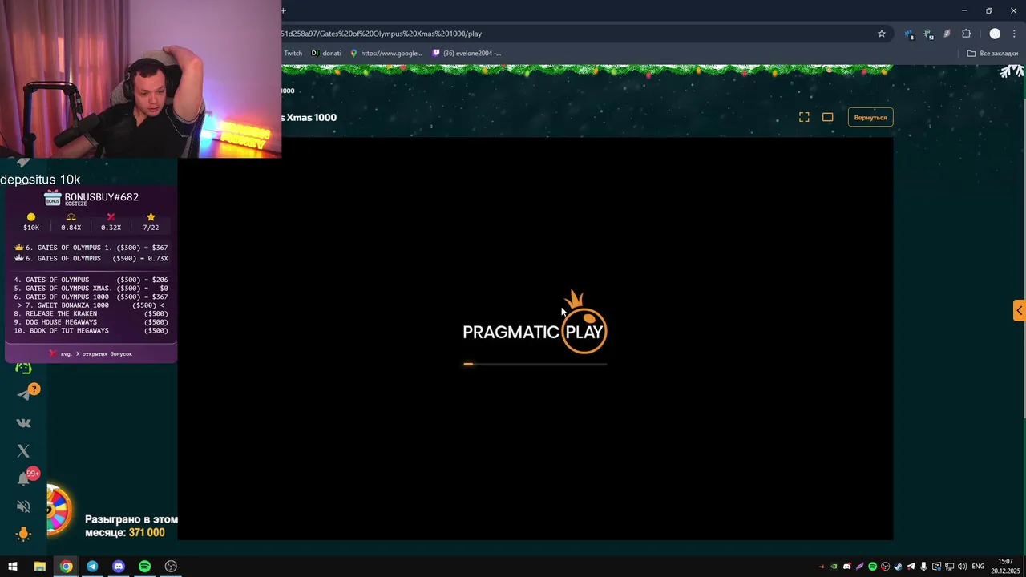This screenshot has width=1026, height=577.
Task: Open the Chrome profile avatar
Action: point(995,34)
